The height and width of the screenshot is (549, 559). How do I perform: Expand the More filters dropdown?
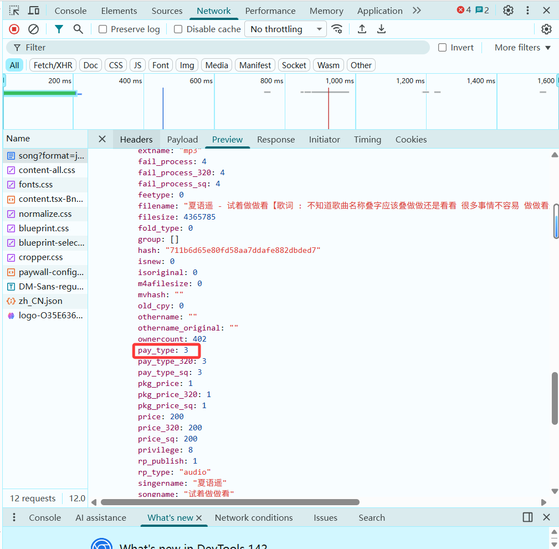point(522,48)
